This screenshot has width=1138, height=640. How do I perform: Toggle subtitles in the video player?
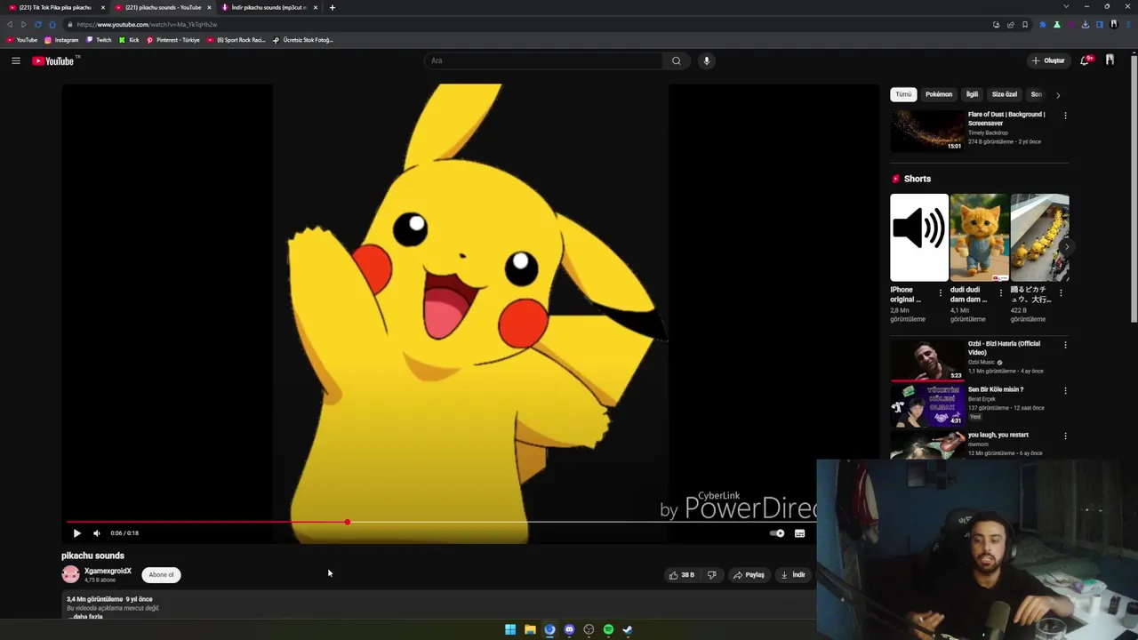tap(800, 533)
